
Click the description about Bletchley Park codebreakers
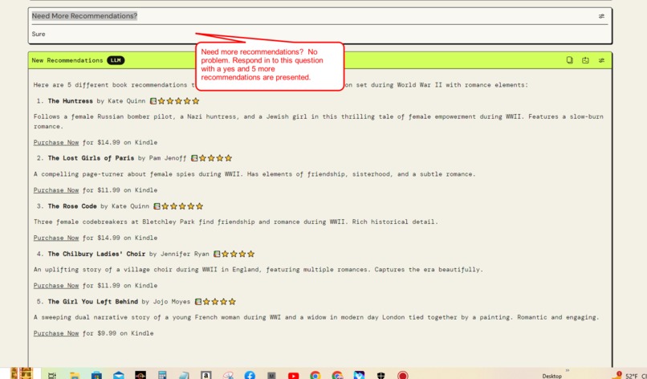pyautogui.click(x=236, y=222)
